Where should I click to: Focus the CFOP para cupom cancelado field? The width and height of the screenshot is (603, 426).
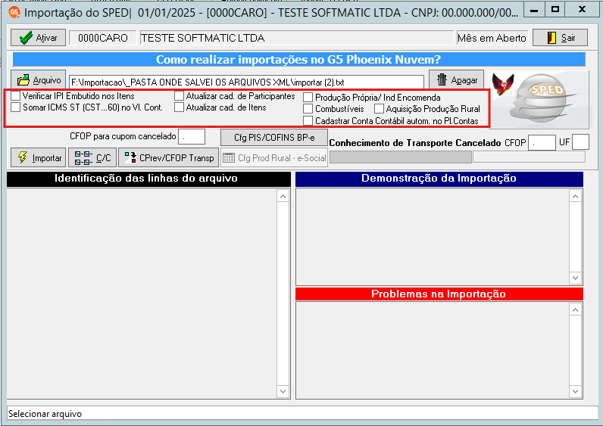[x=192, y=136]
